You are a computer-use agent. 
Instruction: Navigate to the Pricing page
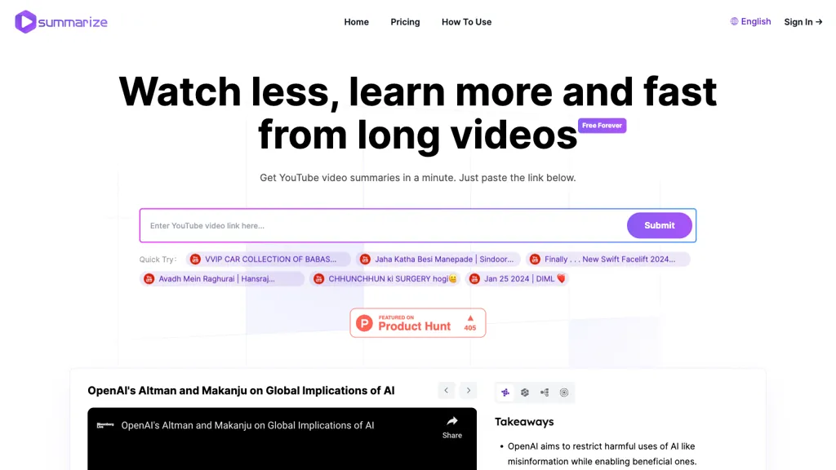click(x=405, y=22)
